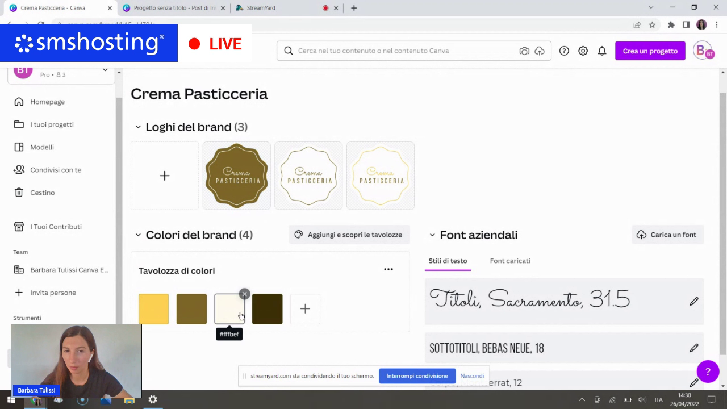The width and height of the screenshot is (727, 409).
Task: Add a new color with the plus icon
Action: tap(305, 308)
